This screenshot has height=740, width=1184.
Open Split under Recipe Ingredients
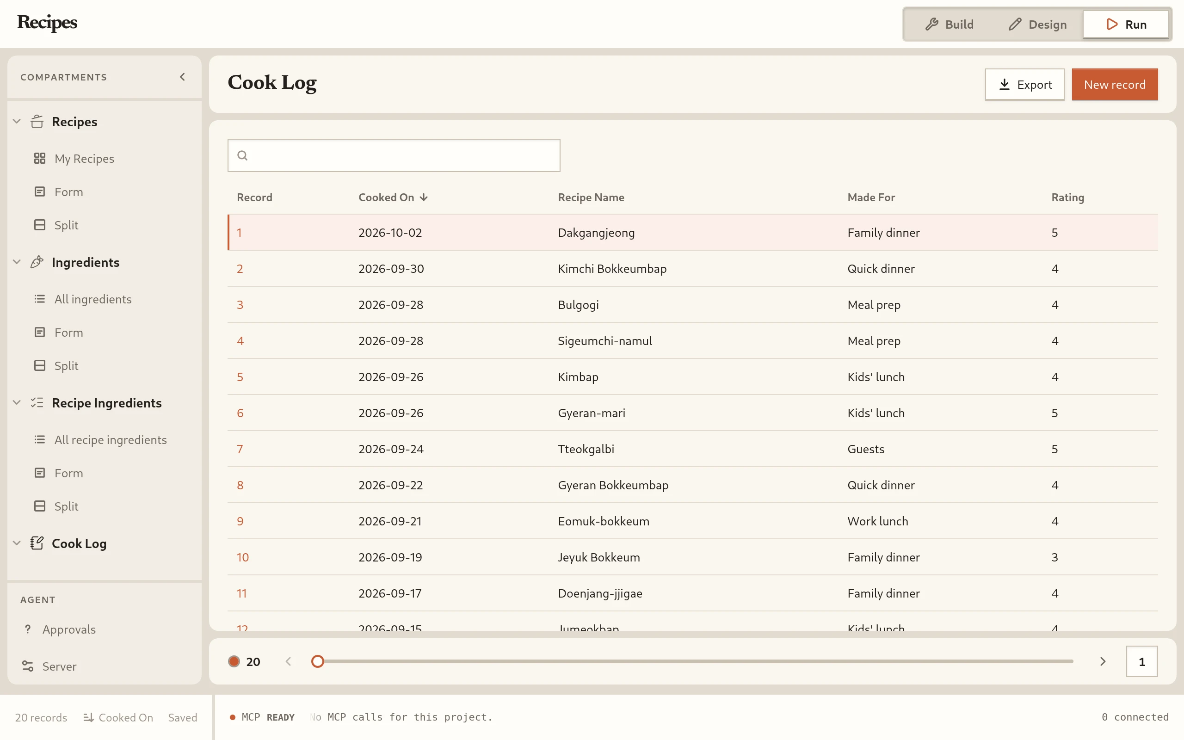click(56, 506)
